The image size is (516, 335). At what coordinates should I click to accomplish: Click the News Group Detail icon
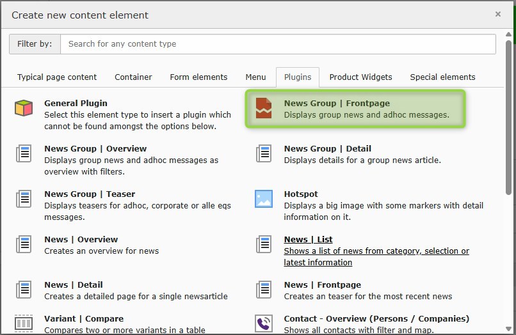(x=264, y=153)
